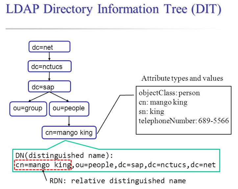Click the slide title containing "(DIT)"
The image size is (238, 189).
tap(113, 10)
